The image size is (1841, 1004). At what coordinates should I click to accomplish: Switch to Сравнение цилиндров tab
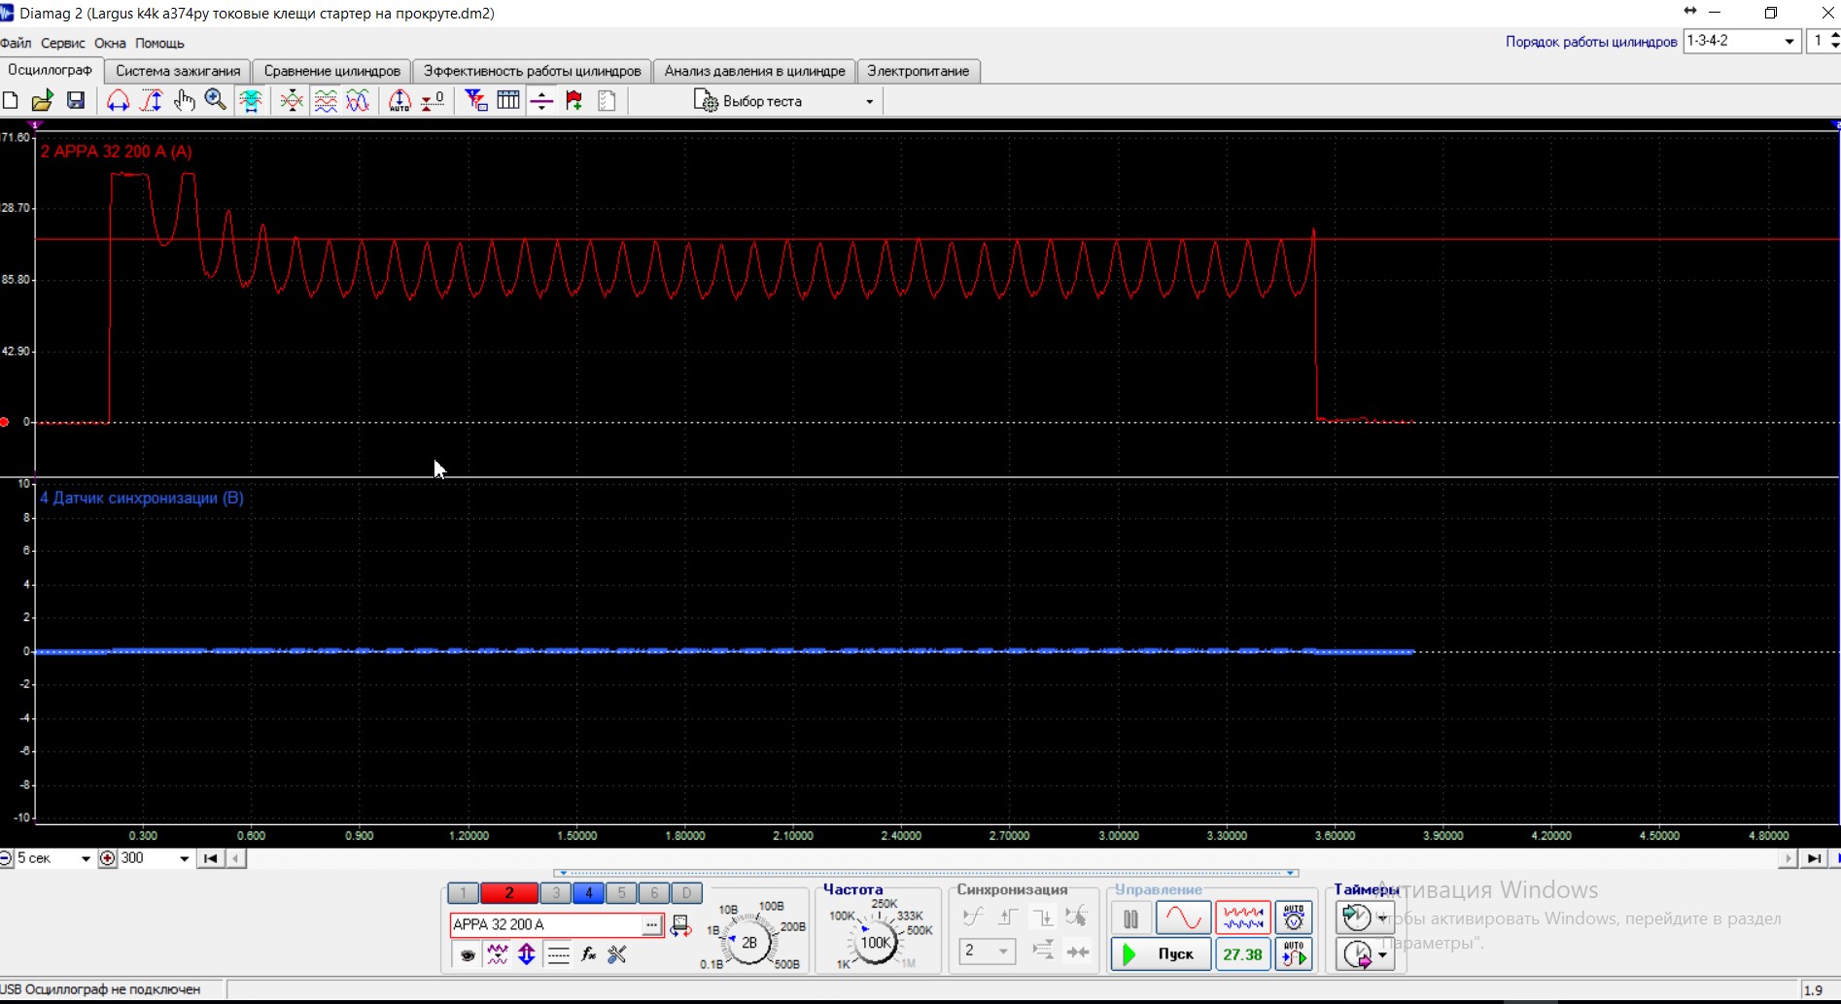click(332, 71)
